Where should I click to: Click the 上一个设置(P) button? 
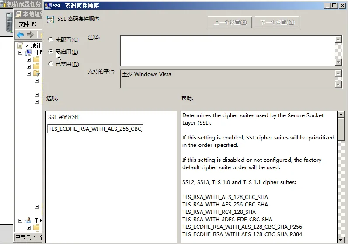click(230, 22)
